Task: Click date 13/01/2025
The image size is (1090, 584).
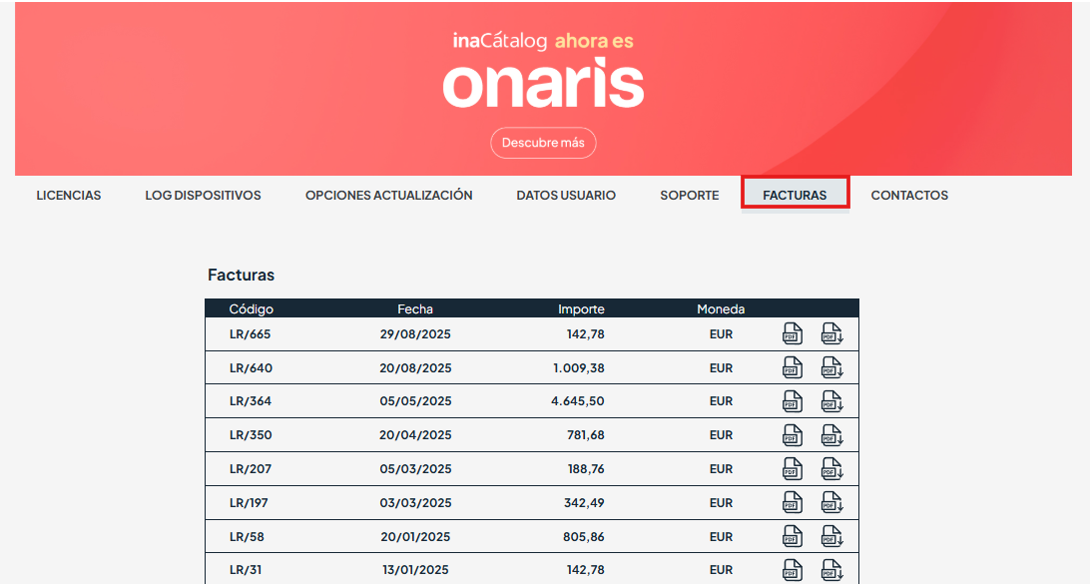Action: [415, 570]
